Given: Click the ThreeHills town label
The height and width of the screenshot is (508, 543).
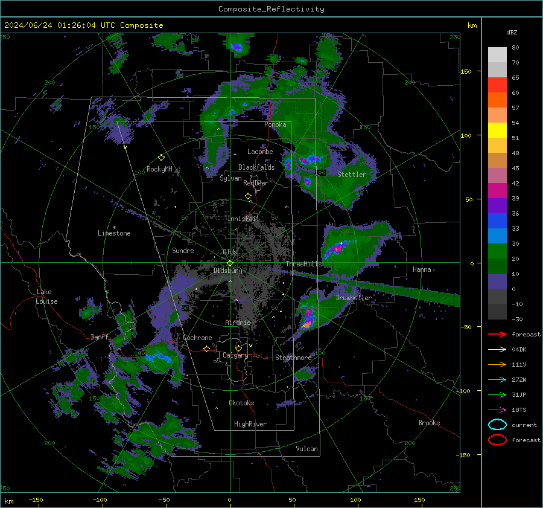Looking at the screenshot, I should click(x=303, y=264).
